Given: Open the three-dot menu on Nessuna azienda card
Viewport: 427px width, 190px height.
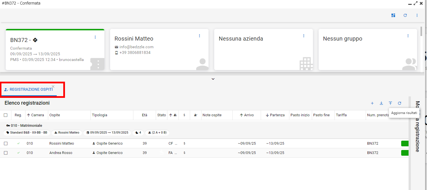Looking at the screenshot, I should point(304,36).
